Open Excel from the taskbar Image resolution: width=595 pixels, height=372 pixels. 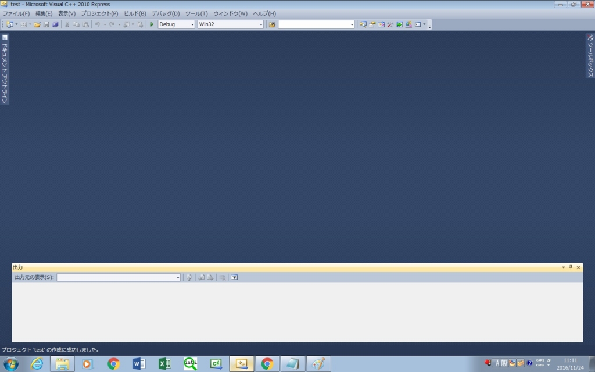[164, 364]
